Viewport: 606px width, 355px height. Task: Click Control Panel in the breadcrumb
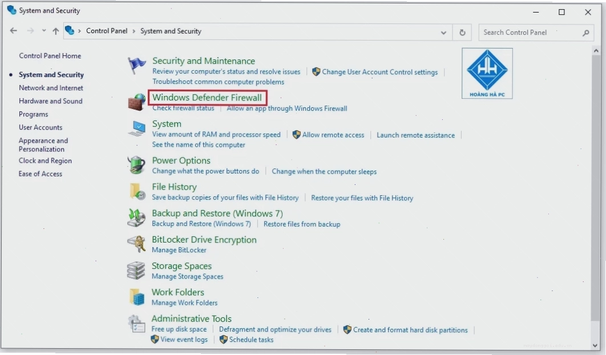107,31
